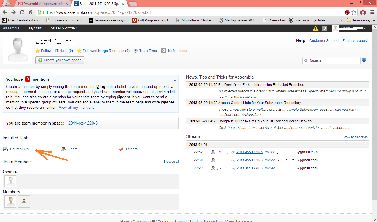Select the Start 2011-PZ-1220-3 browser tab
This screenshot has width=377, height=222.
point(99,4)
